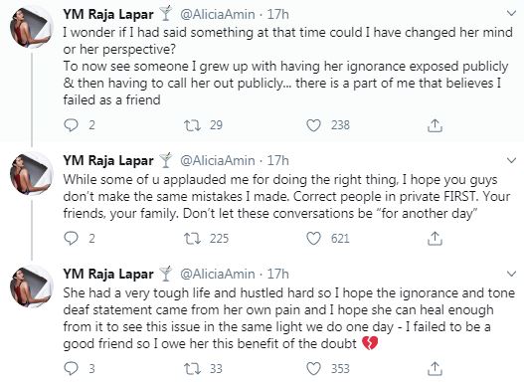Expand the second tweet's options chevron
524x382 pixels.
tap(511, 161)
